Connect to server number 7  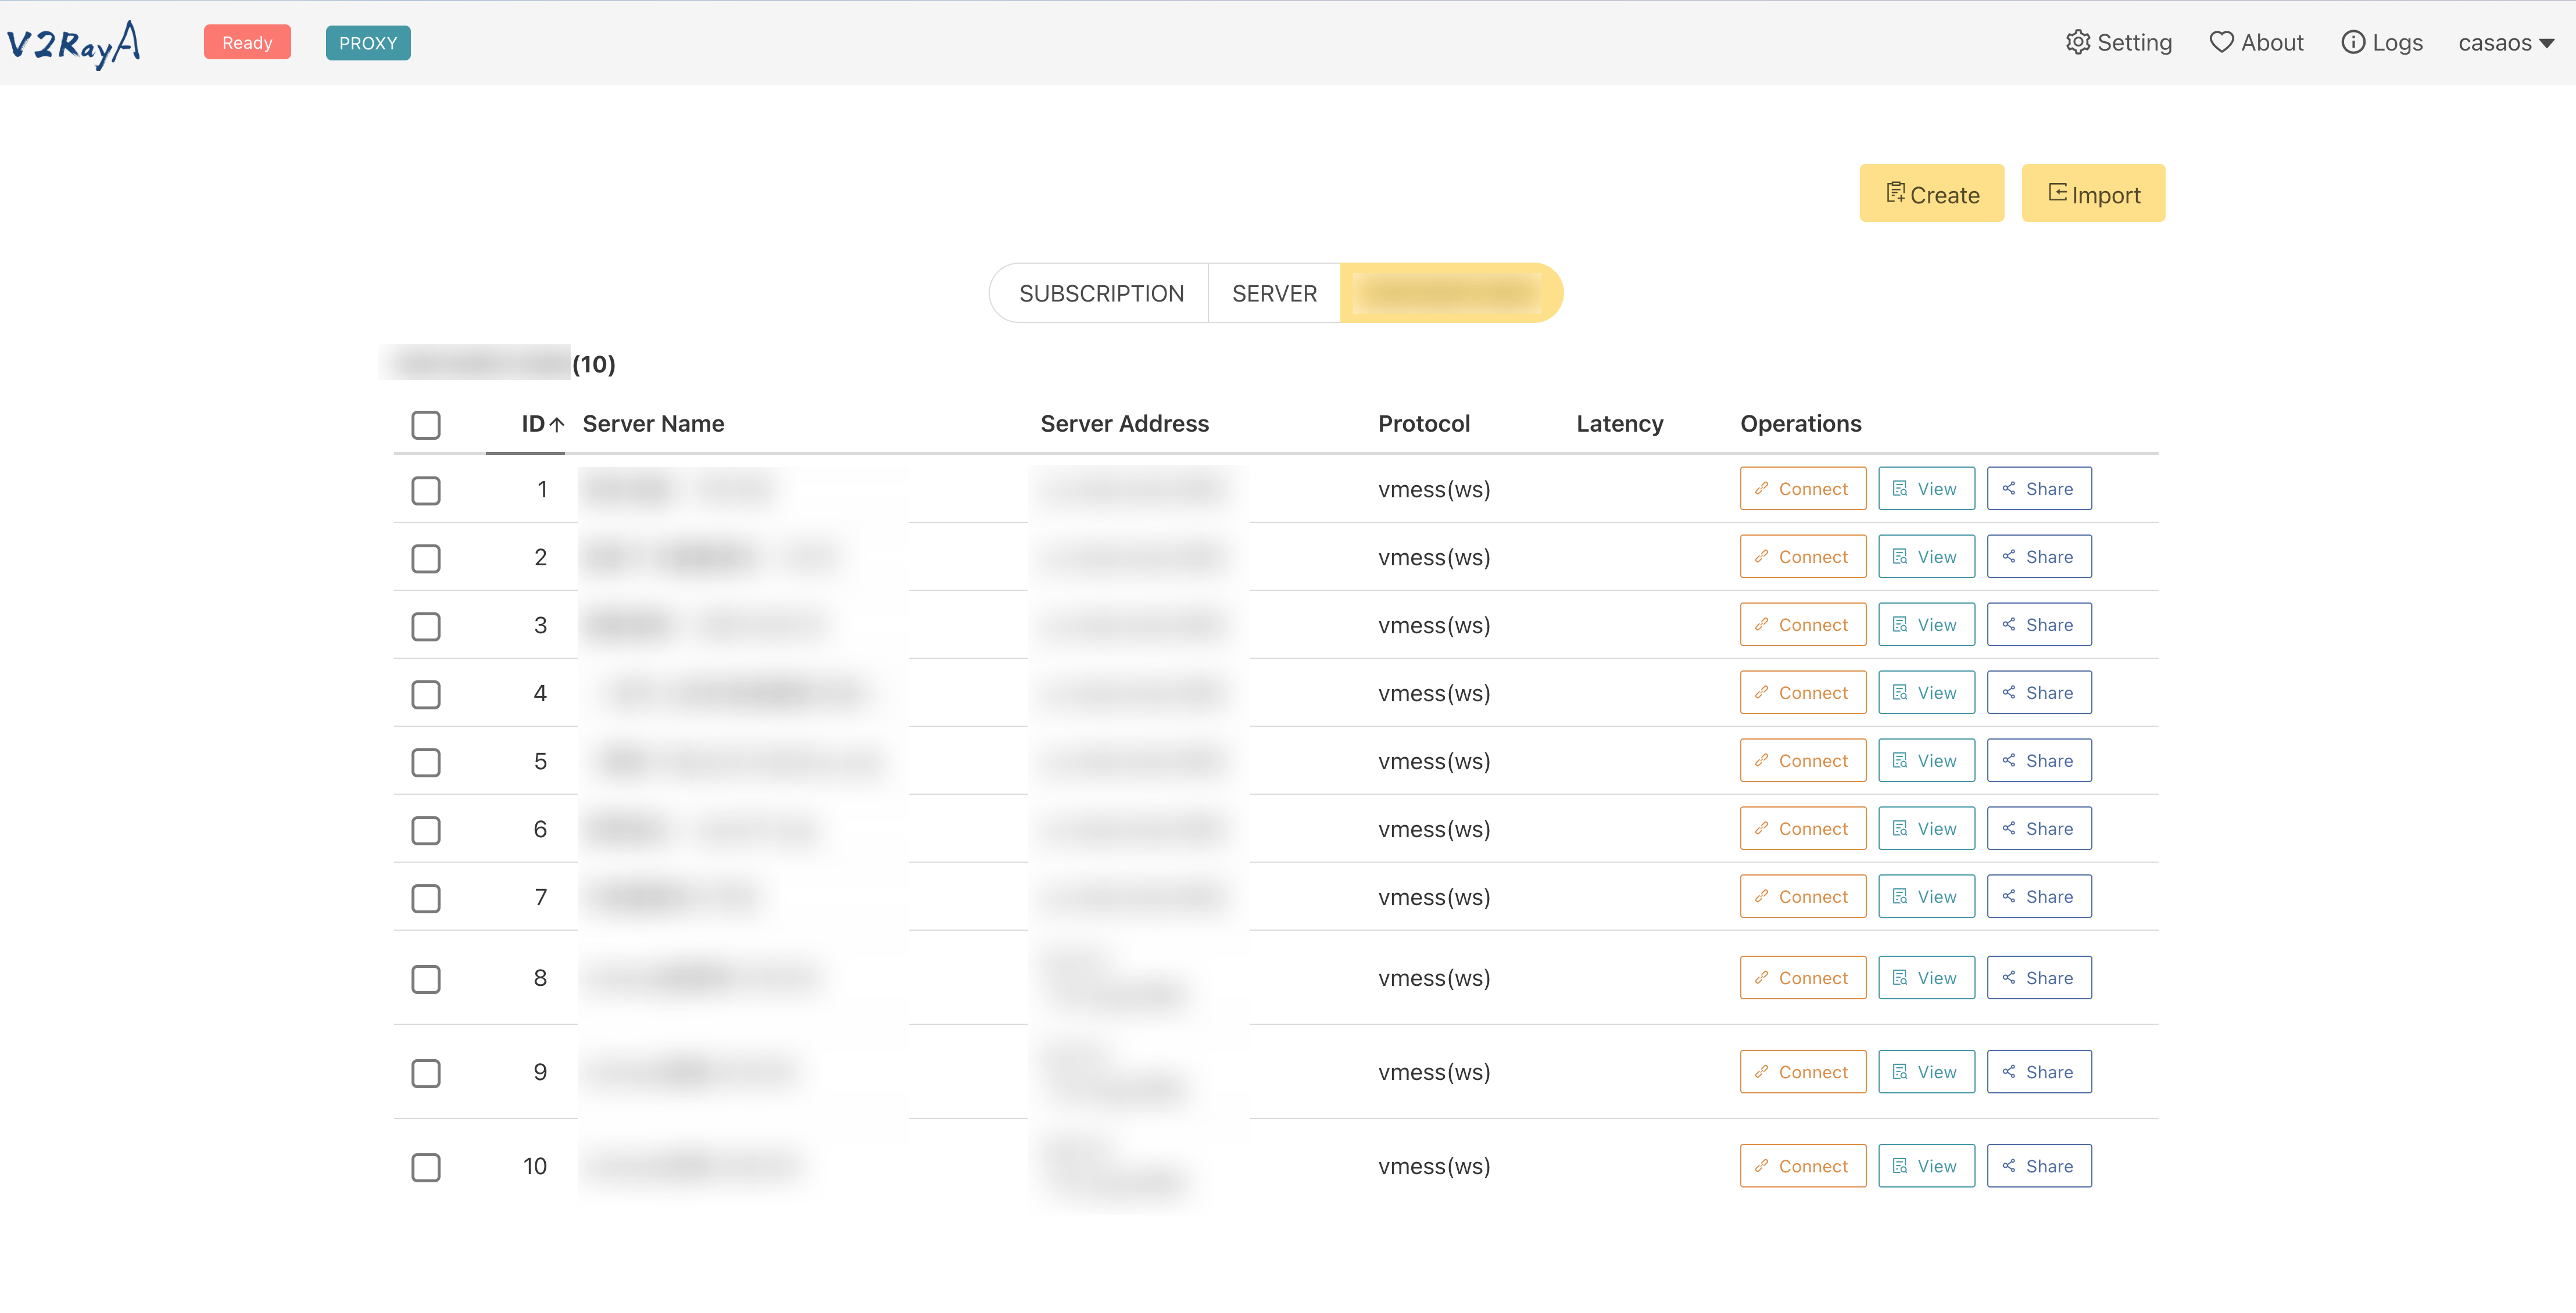(1802, 896)
